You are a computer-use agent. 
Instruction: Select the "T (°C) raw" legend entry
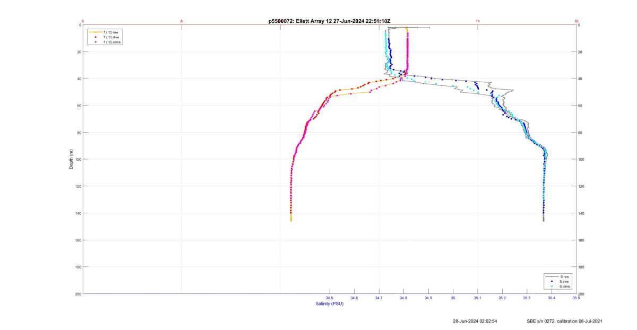104,32
